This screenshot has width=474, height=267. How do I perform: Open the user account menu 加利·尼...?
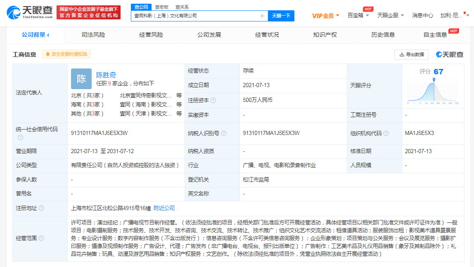[x=454, y=15]
